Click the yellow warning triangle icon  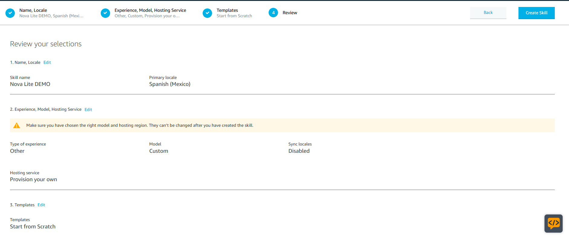click(17, 126)
